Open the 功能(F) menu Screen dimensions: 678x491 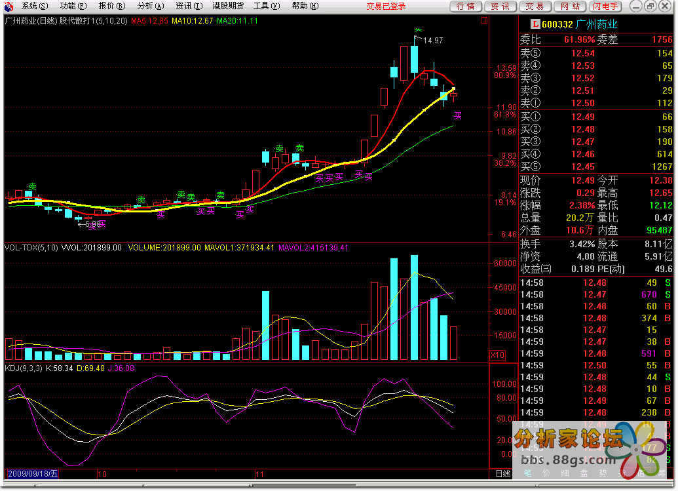pyautogui.click(x=73, y=6)
